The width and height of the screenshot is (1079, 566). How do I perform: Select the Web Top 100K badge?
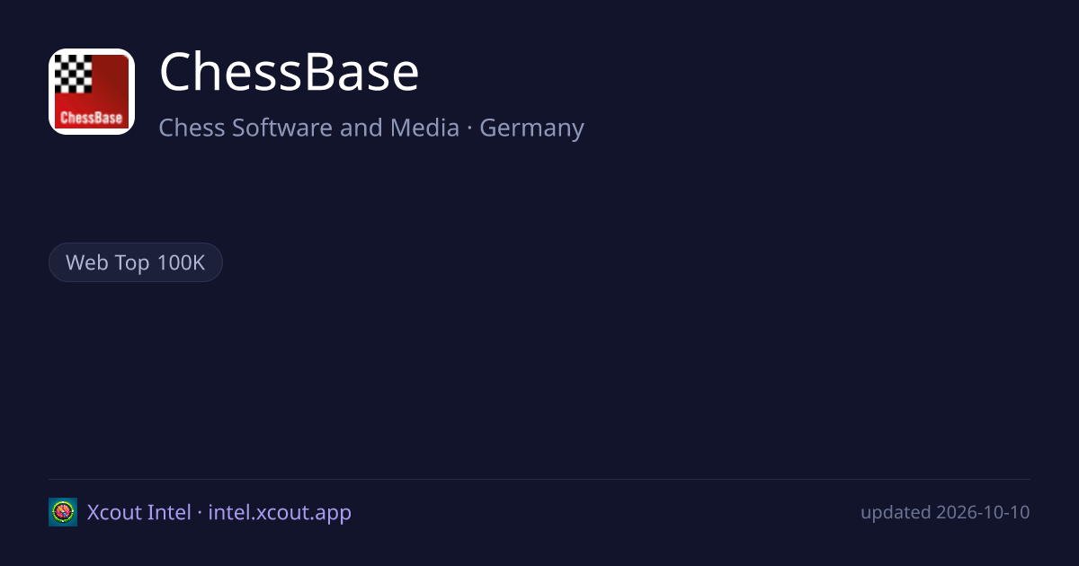[x=136, y=262]
